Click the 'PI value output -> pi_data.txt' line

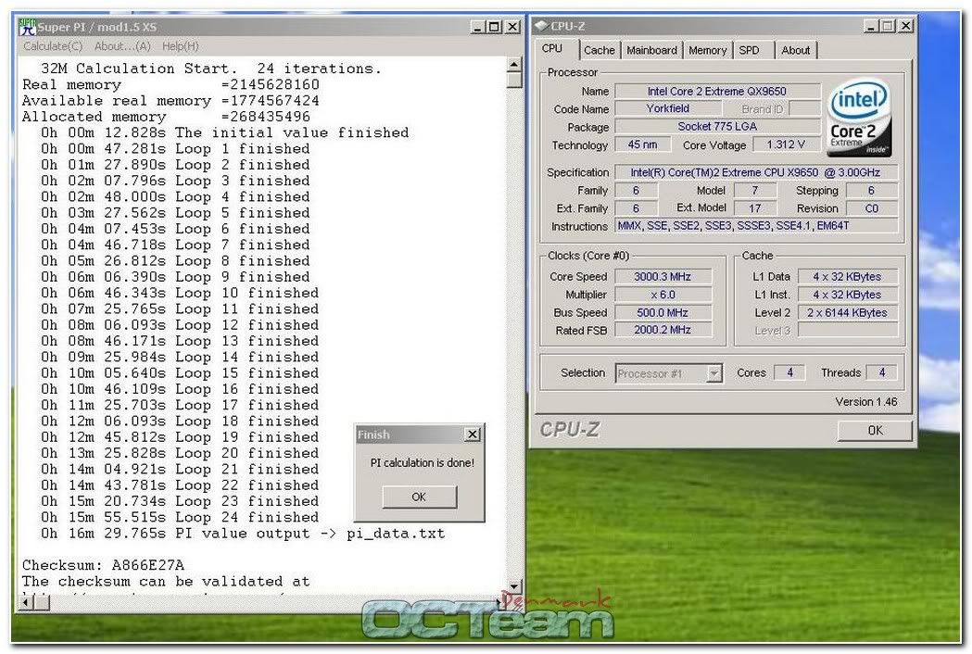tap(243, 534)
